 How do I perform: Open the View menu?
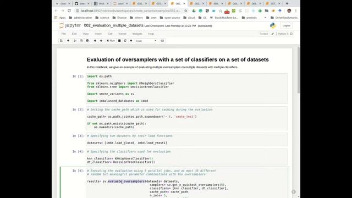click(86, 34)
